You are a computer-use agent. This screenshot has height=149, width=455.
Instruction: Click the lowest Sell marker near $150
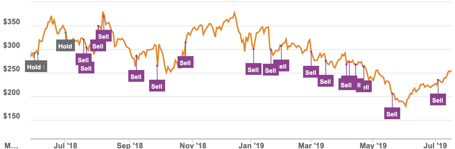coord(392,114)
